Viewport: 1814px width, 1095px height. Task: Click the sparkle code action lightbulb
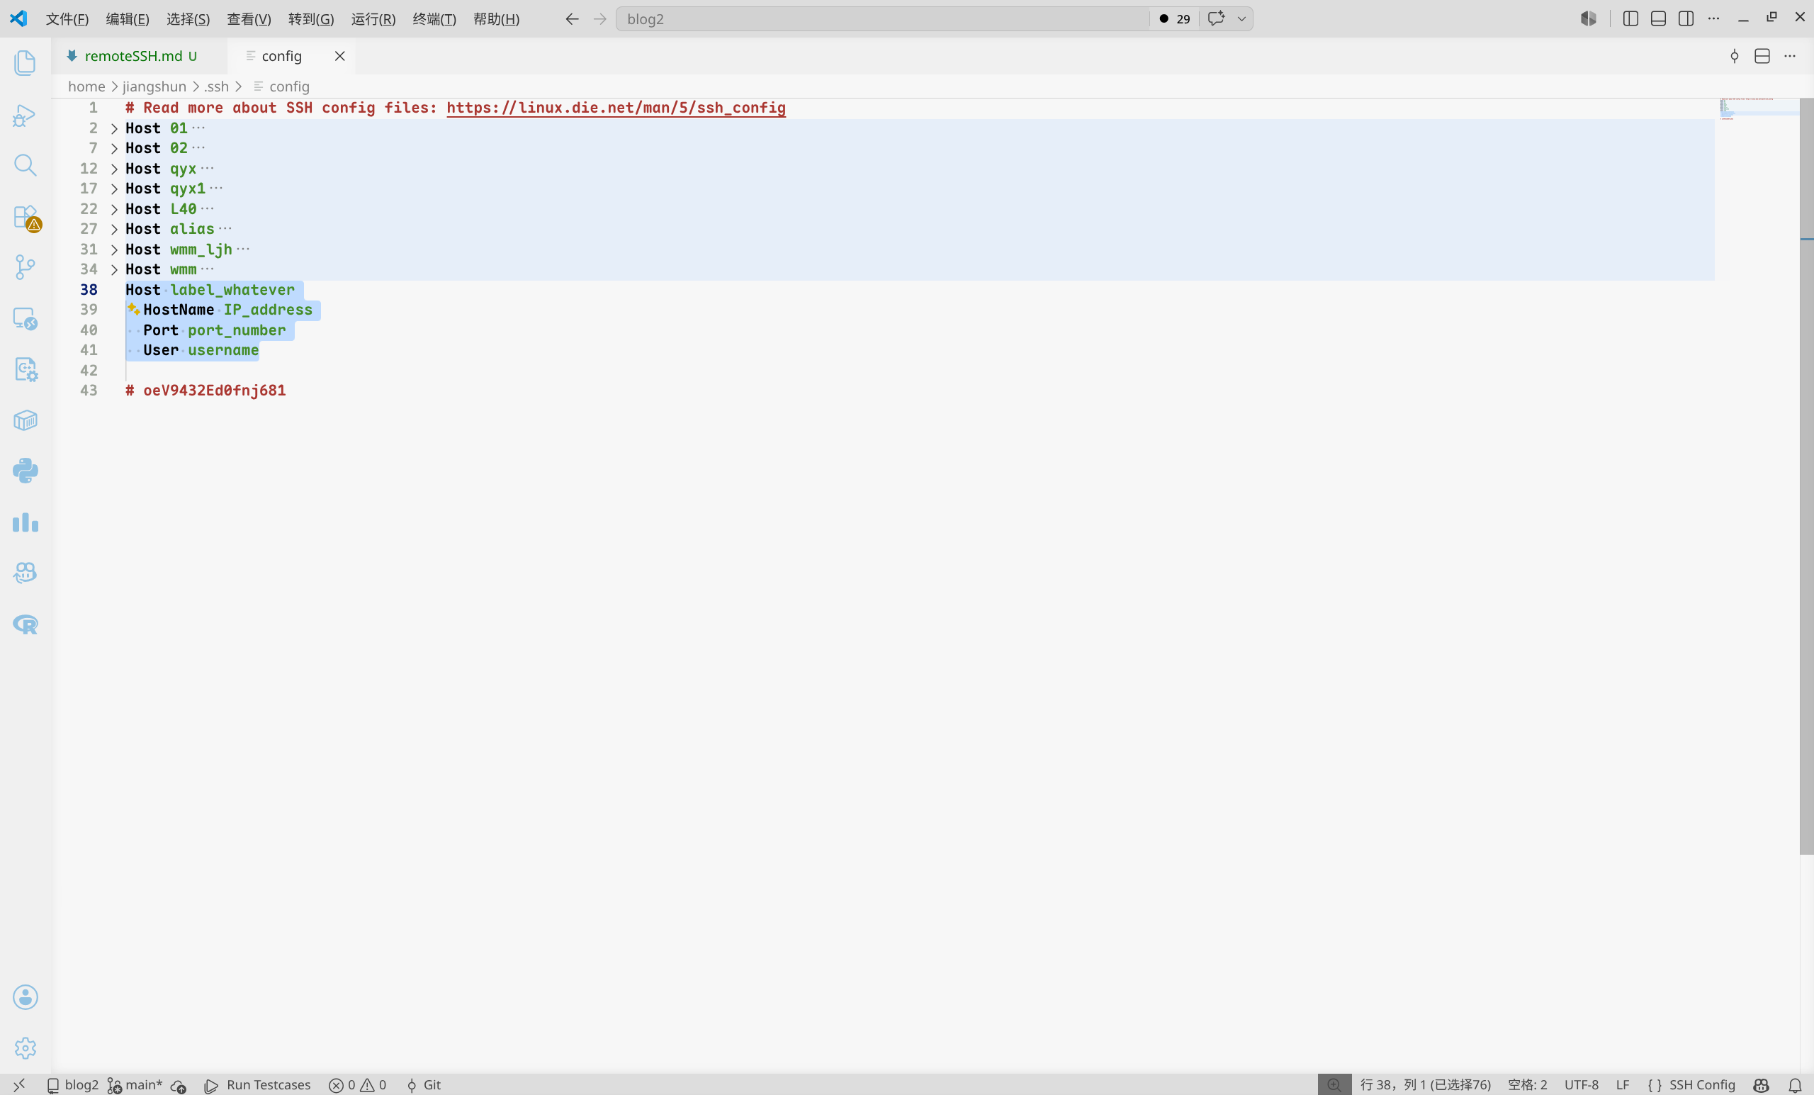click(x=133, y=309)
